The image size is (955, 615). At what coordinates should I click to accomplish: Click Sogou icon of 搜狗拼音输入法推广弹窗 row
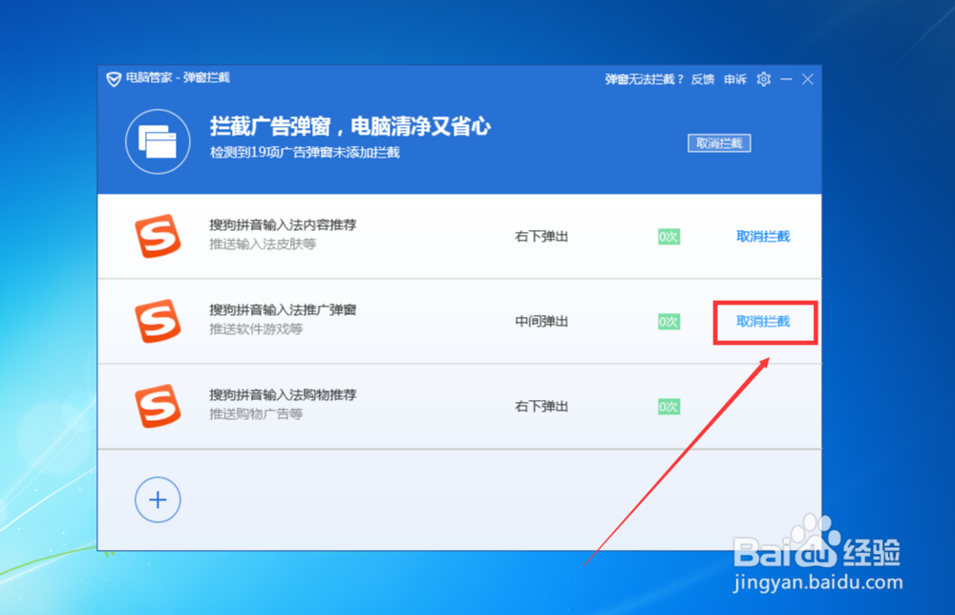click(x=158, y=321)
